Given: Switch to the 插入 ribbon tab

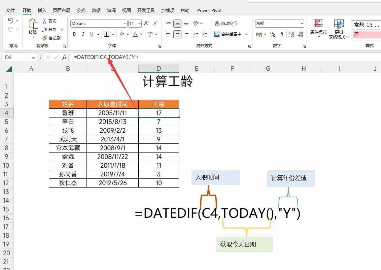Looking at the screenshot, I should click(x=42, y=10).
